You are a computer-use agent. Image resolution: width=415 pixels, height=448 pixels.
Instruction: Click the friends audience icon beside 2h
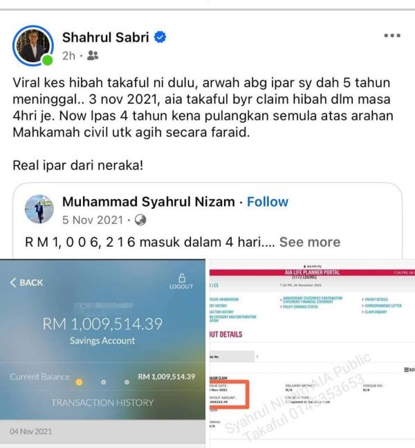click(x=93, y=55)
